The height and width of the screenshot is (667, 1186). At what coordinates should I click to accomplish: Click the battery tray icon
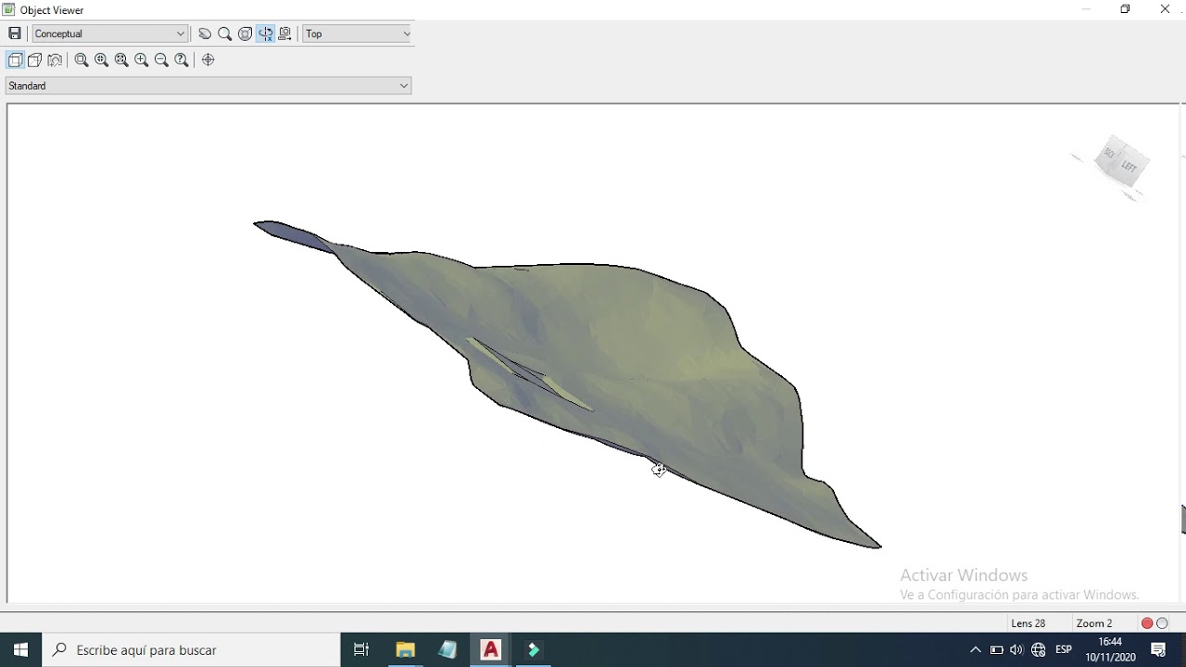[996, 649]
